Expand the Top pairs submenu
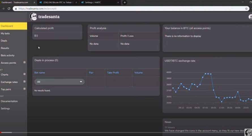 tap(24, 89)
